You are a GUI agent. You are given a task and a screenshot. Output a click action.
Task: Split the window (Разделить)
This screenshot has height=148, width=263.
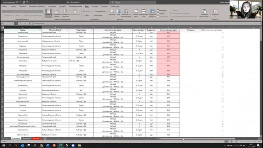161,10
